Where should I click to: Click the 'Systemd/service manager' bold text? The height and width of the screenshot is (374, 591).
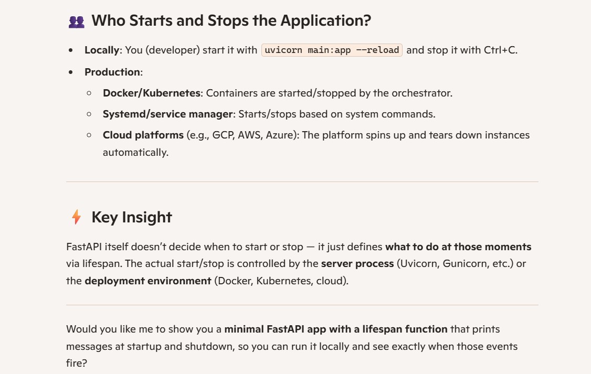[168, 114]
